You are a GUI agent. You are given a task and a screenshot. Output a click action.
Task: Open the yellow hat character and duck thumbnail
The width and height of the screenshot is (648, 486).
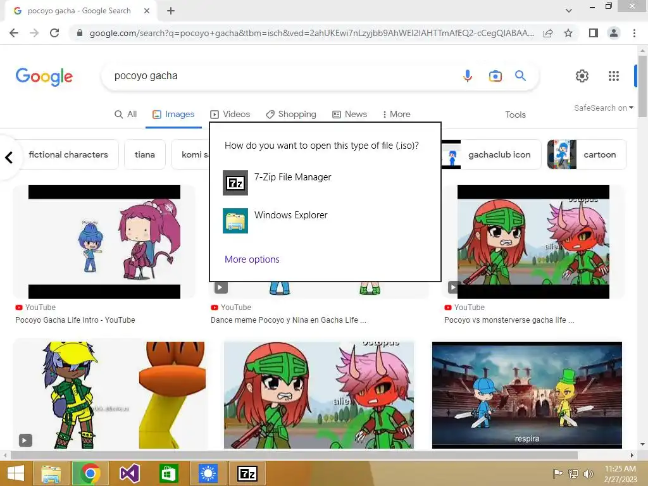109,395
